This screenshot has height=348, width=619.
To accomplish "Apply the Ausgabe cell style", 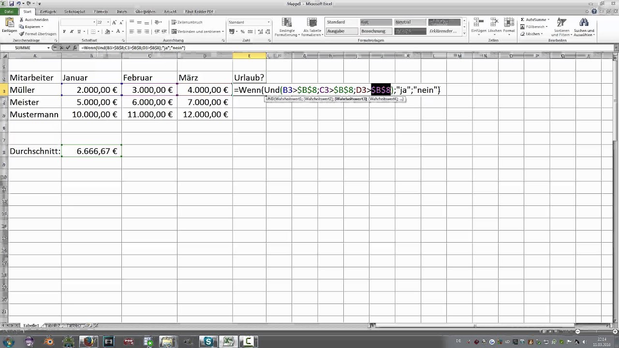I will [x=341, y=31].
